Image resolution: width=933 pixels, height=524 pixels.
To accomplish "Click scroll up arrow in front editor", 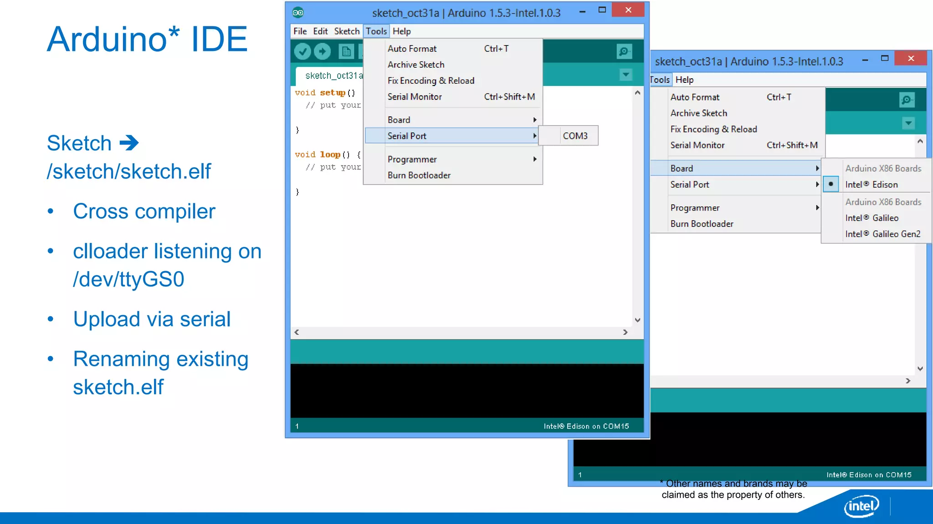I will [x=638, y=93].
